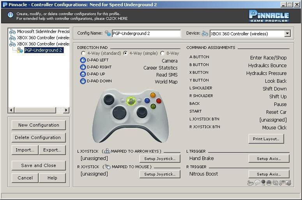This screenshot has width=302, height=200.
Task: Click Hydraulics Bounce assignment for B BUTTON
Action: tap(267, 66)
